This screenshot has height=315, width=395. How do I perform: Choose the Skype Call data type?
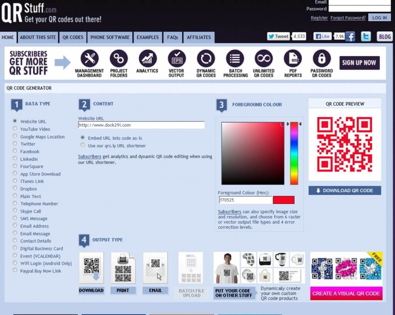15,211
